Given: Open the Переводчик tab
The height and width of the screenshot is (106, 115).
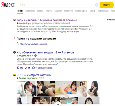Looking at the screenshot, I should click(x=81, y=11).
